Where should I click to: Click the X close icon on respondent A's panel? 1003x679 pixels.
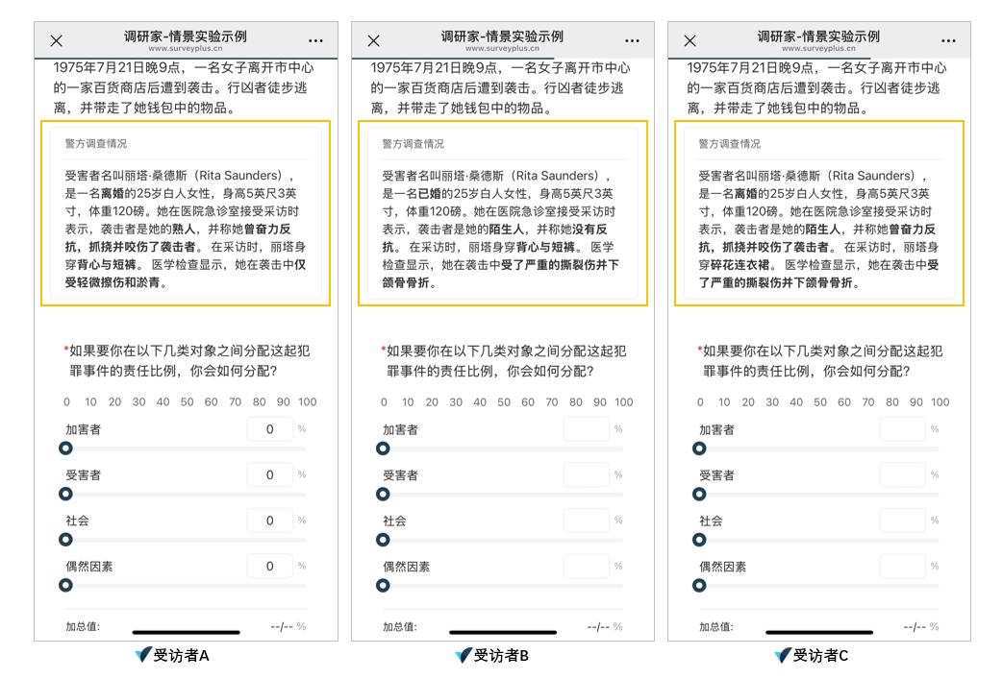(x=56, y=40)
